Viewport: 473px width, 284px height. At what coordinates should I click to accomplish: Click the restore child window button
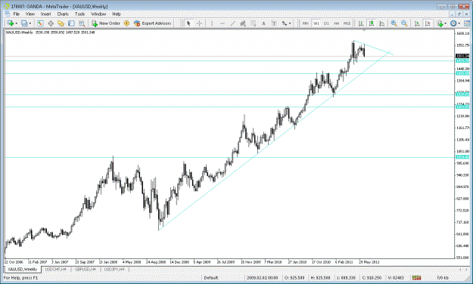(x=459, y=14)
